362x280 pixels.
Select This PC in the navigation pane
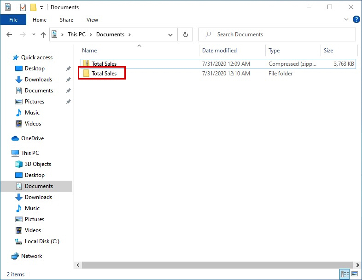pyautogui.click(x=30, y=153)
